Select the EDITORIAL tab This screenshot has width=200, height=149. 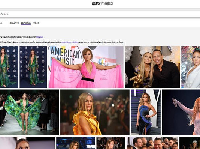click(26, 23)
